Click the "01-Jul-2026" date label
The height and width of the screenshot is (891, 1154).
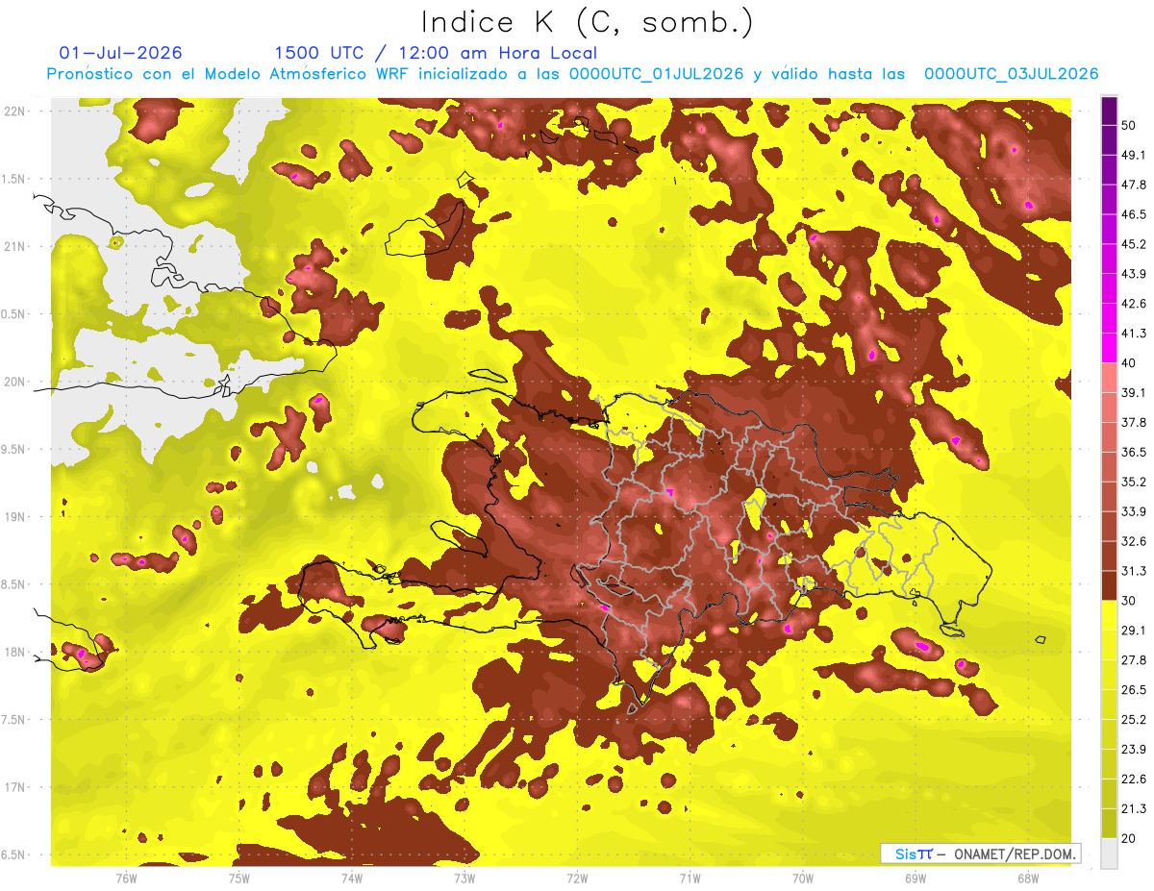click(x=120, y=53)
